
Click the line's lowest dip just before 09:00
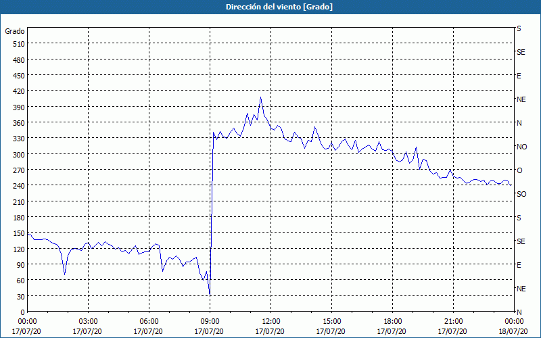210,295
